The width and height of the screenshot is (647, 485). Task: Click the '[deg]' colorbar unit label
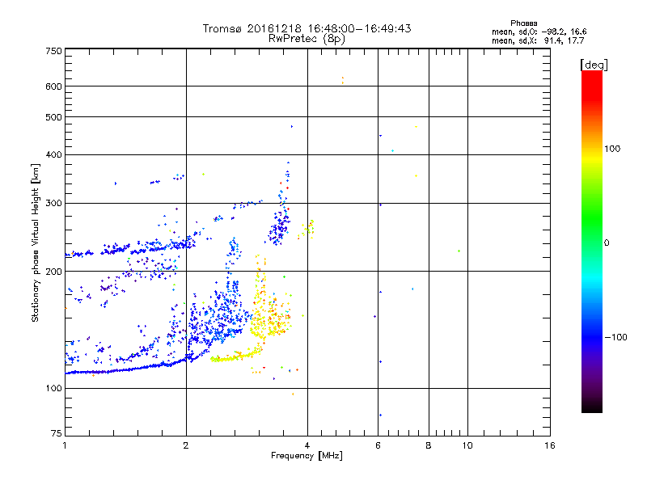pyautogui.click(x=594, y=65)
